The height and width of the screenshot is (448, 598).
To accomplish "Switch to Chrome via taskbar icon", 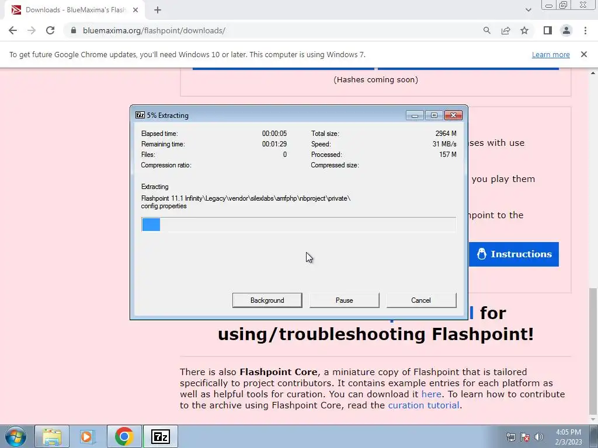I will [x=124, y=436].
